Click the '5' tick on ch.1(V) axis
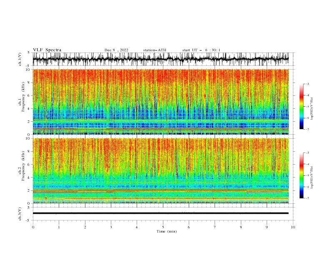The height and width of the screenshot is (255, 330). (x=29, y=53)
